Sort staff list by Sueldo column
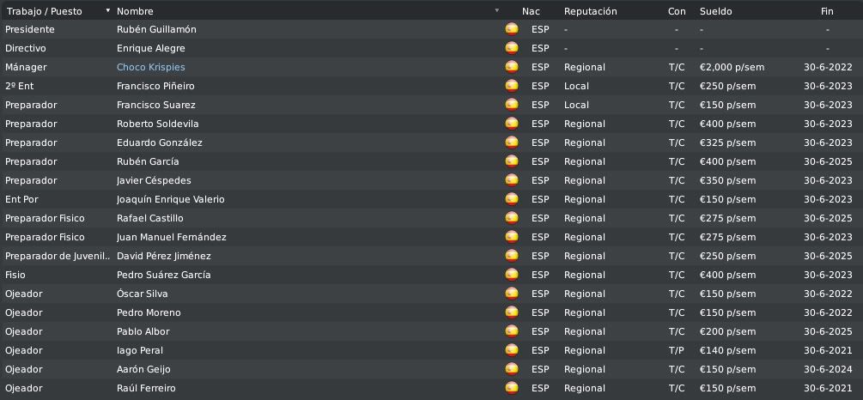This screenshot has height=400, width=863. coord(715,11)
